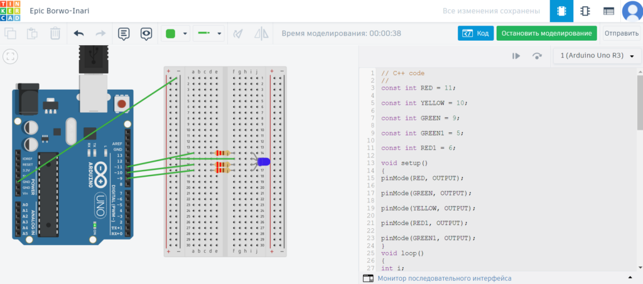Open the user profile avatar
Viewport: 643px width, 284px height.
point(632,11)
